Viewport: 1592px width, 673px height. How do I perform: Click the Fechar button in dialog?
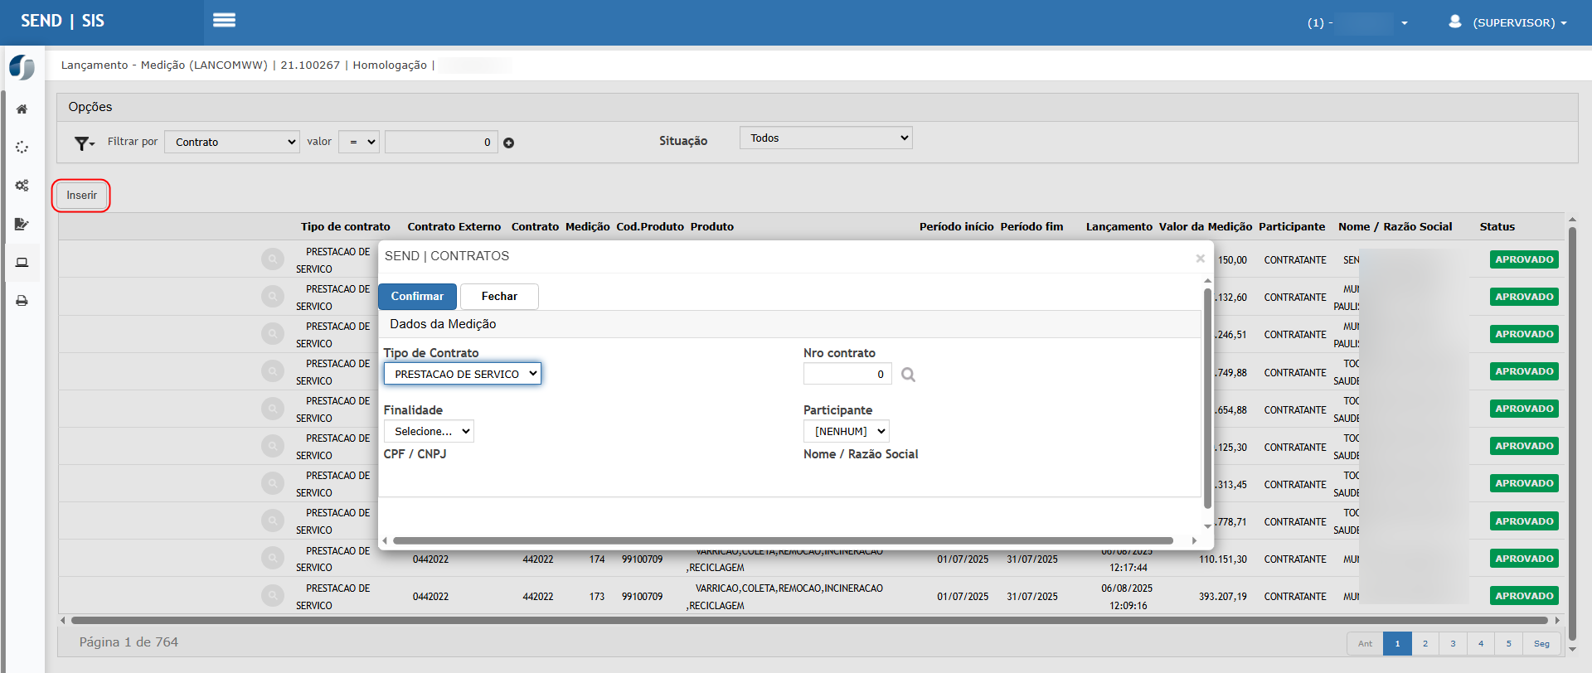pos(499,297)
